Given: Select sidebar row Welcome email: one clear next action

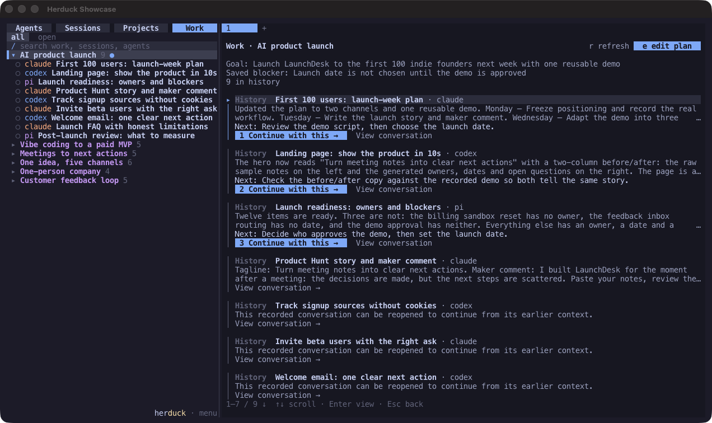Looking at the screenshot, I should tap(112, 117).
